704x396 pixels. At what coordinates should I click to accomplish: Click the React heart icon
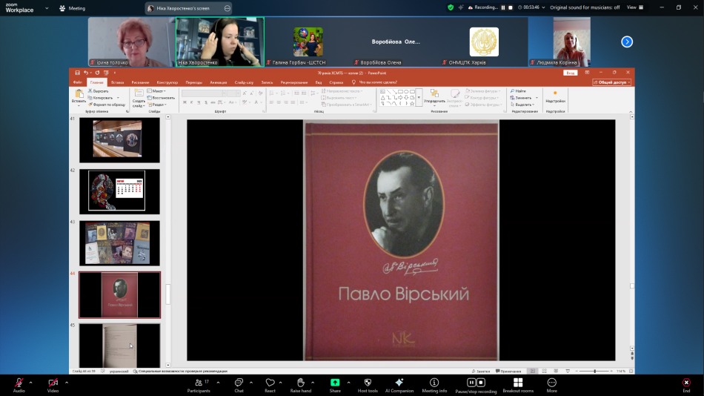pos(270,383)
